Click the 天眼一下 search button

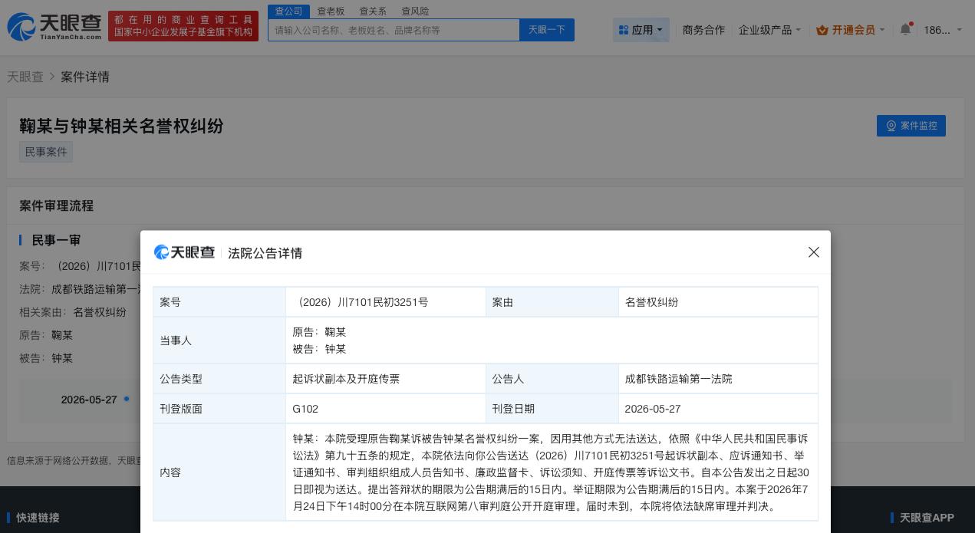click(547, 30)
